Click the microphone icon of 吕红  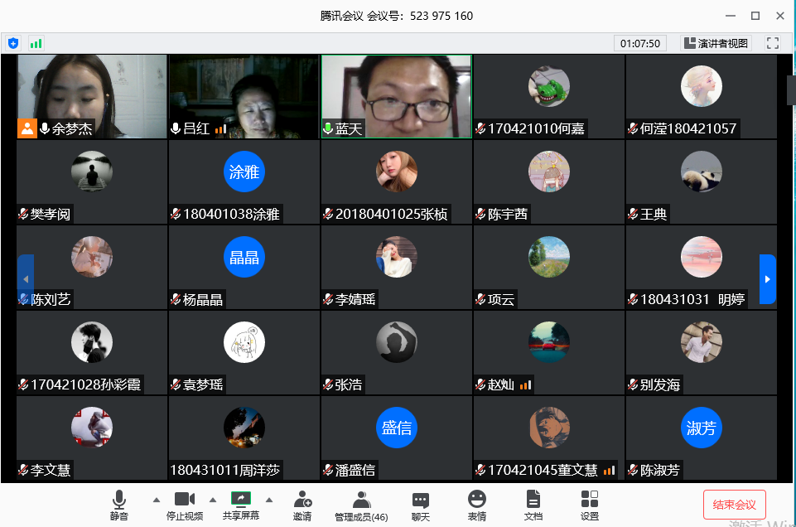pos(176,128)
